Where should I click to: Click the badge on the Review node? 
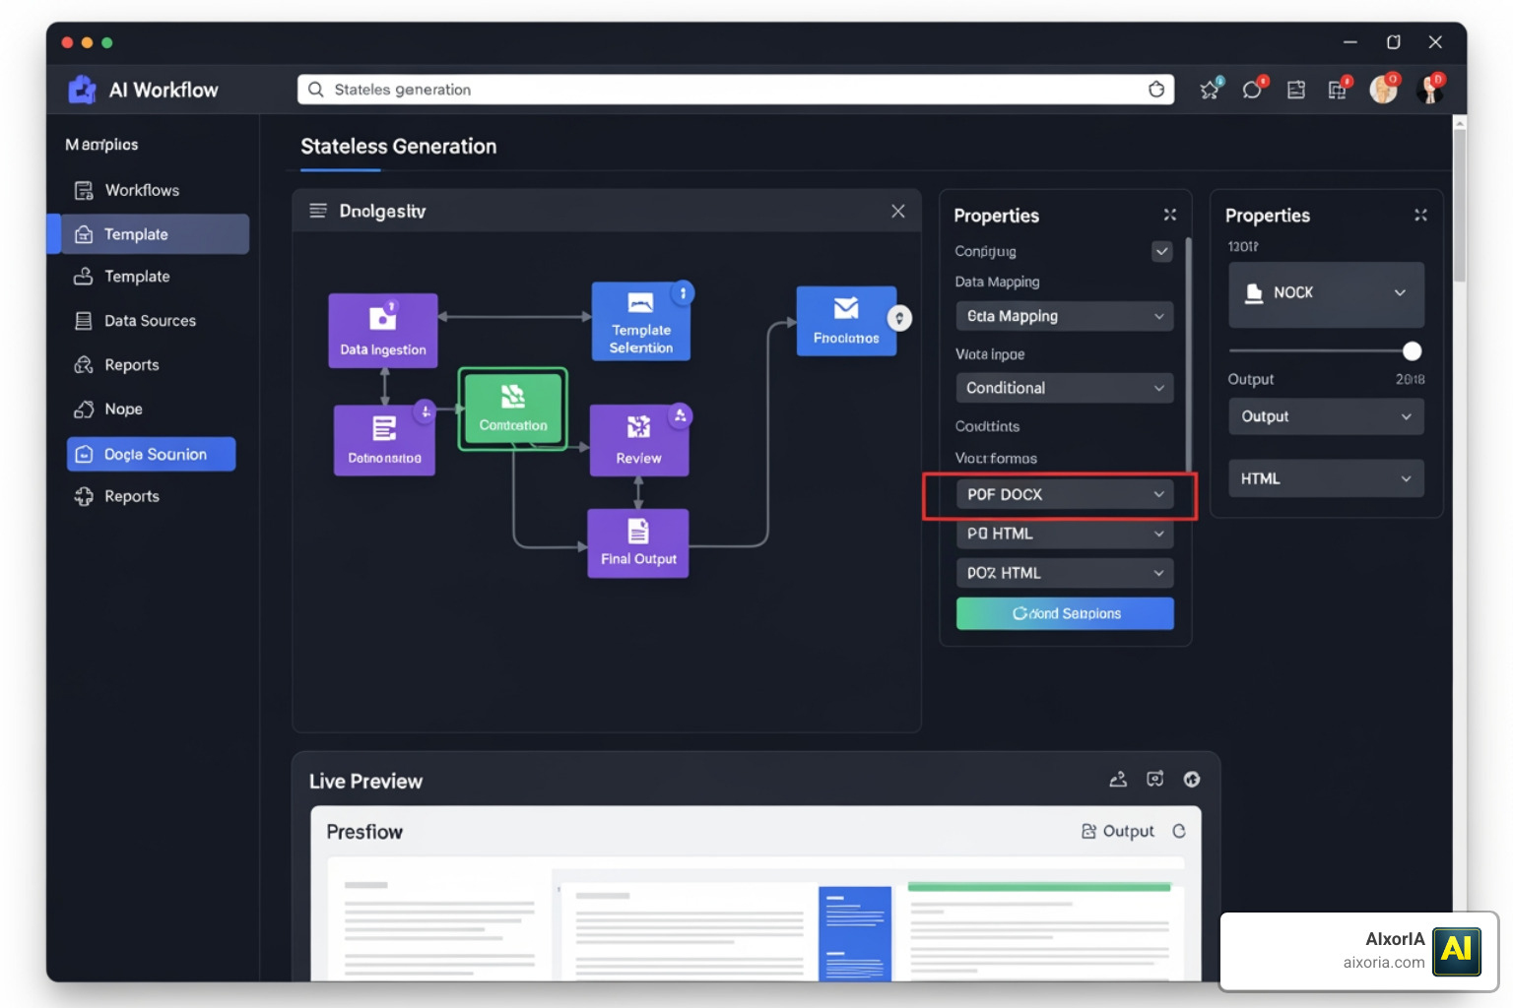(680, 415)
